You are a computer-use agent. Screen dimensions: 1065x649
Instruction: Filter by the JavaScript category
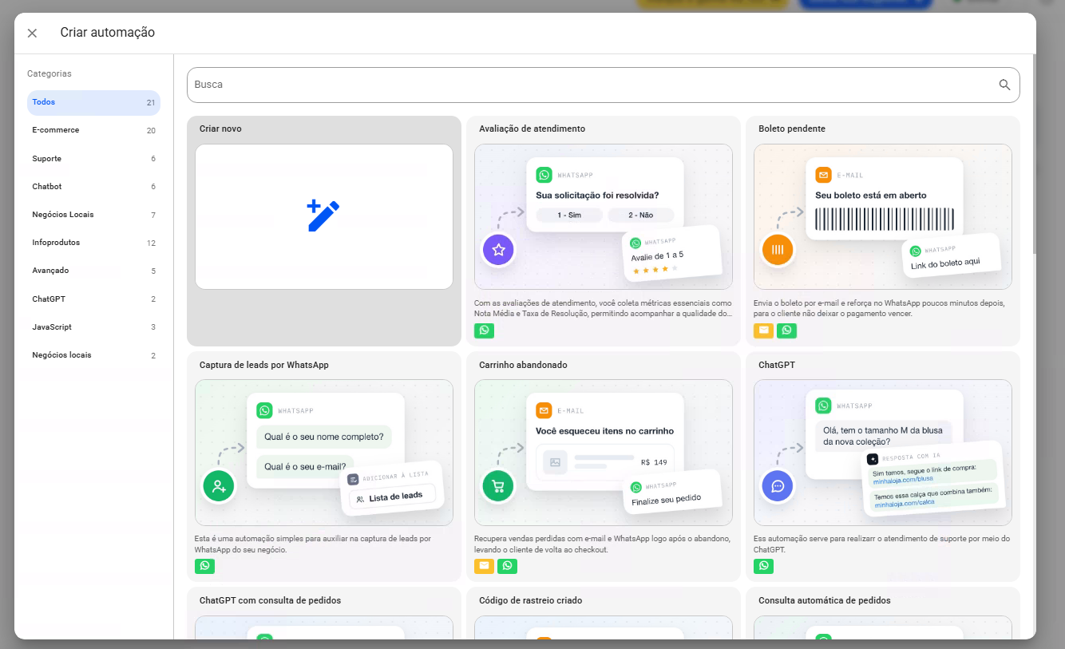(x=93, y=327)
